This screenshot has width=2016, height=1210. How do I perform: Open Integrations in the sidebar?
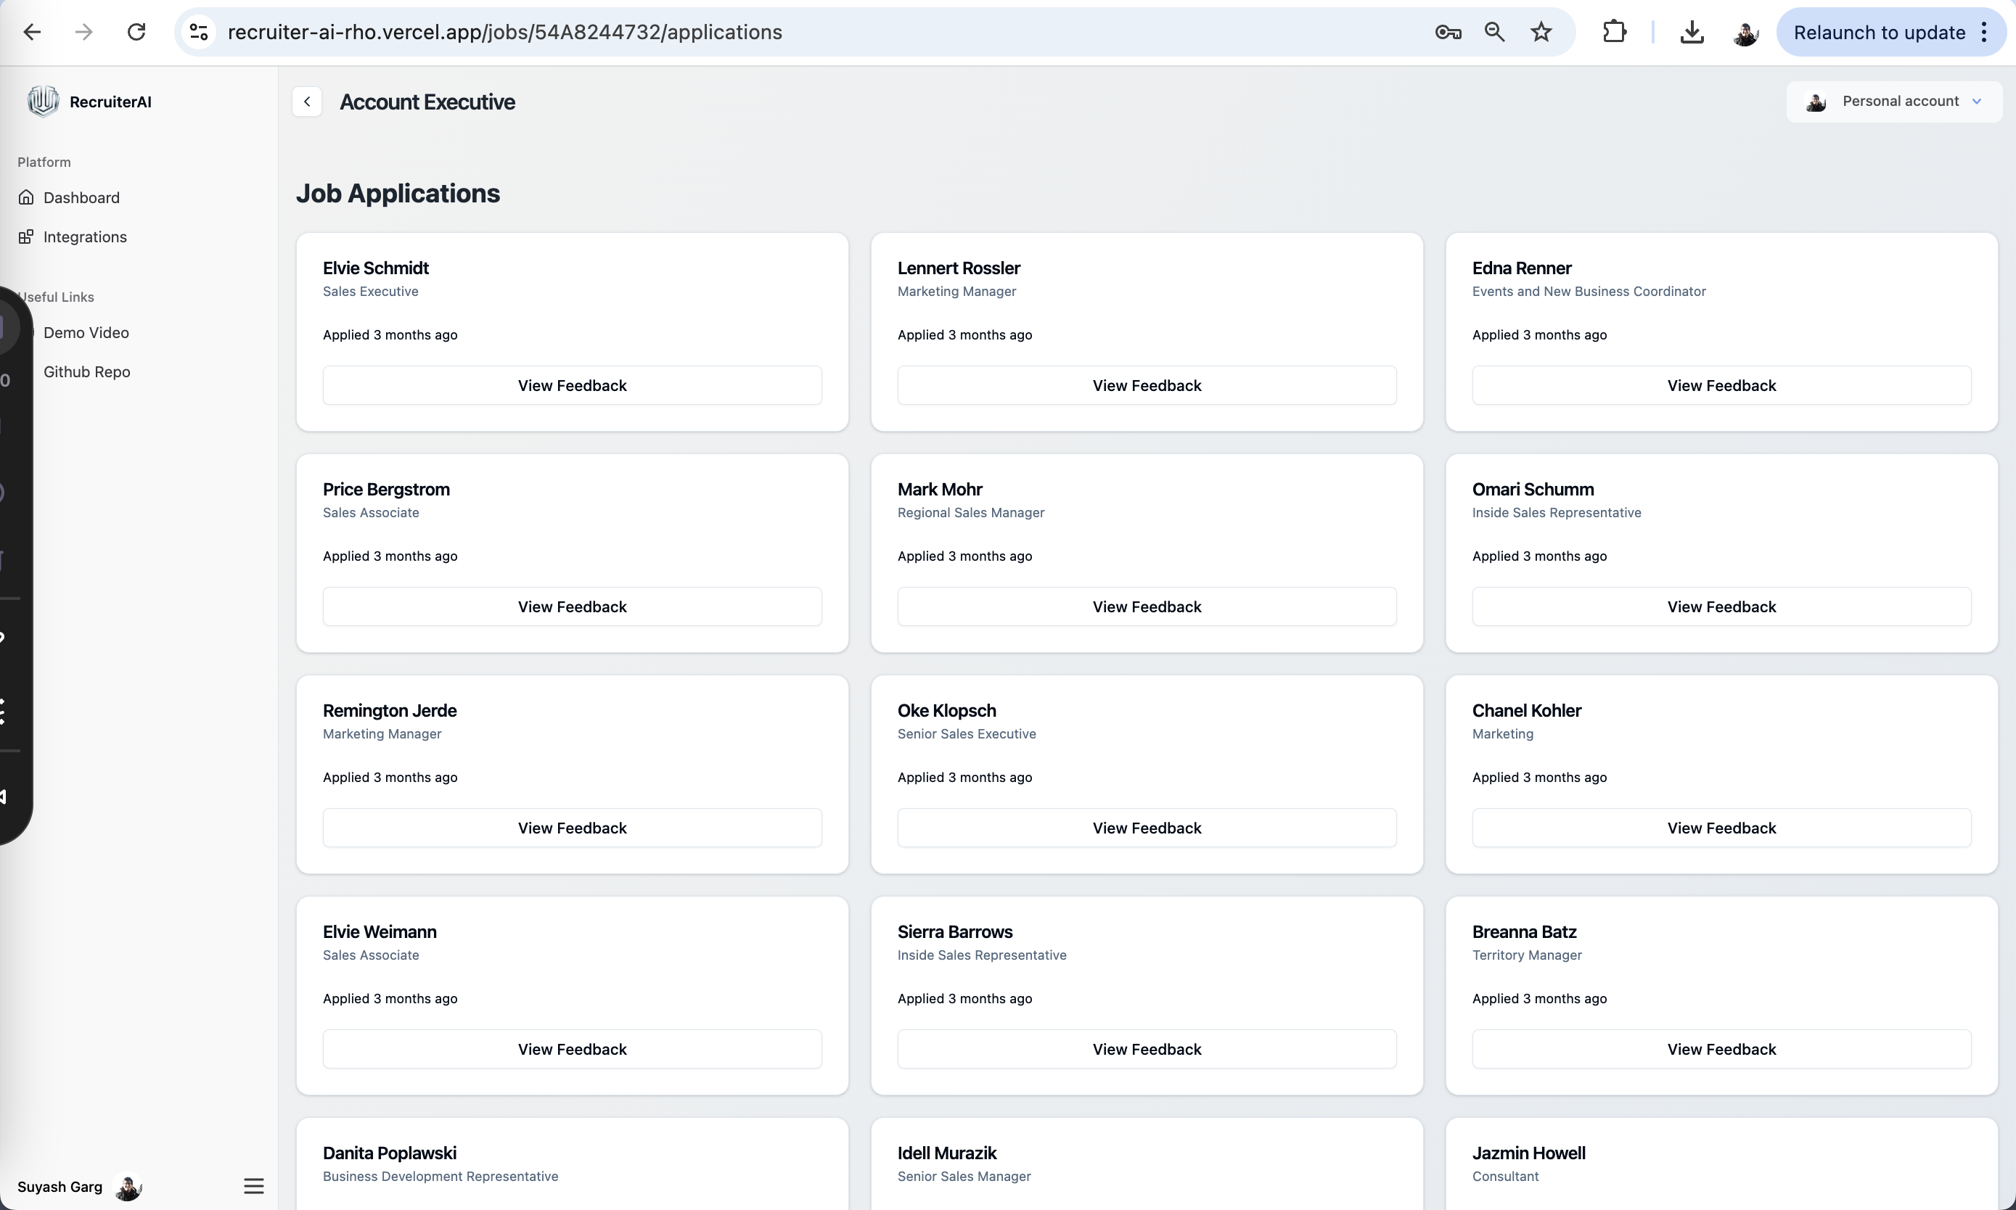(85, 236)
